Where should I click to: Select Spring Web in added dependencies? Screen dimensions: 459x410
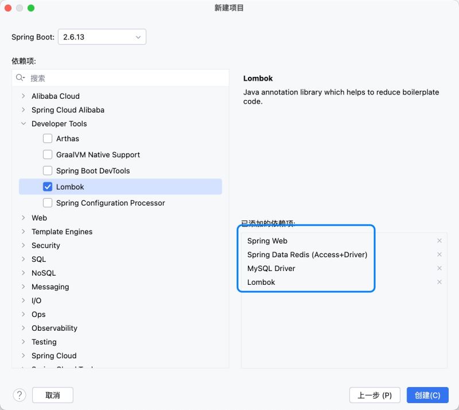[x=267, y=241]
